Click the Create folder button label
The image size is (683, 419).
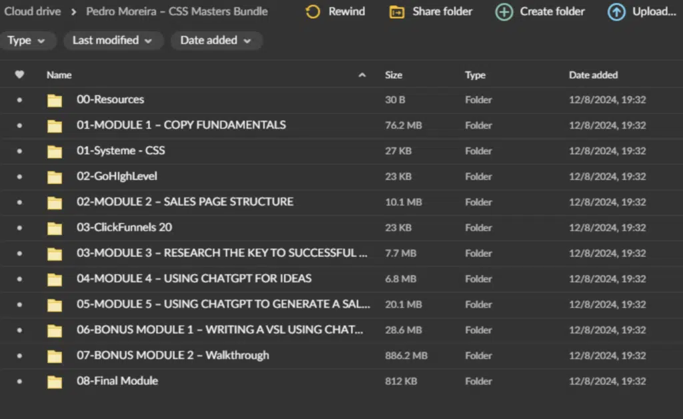pyautogui.click(x=552, y=11)
